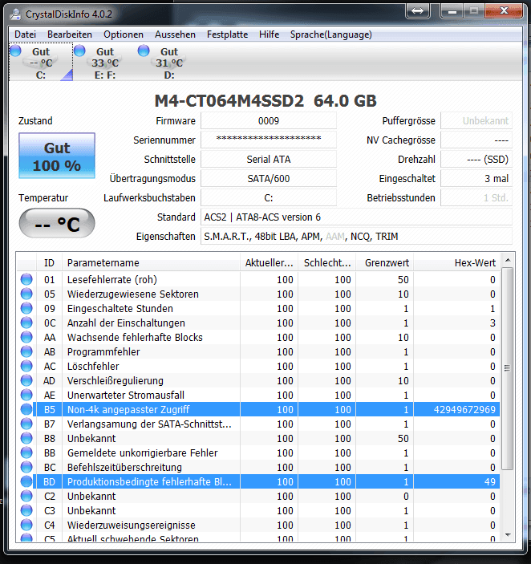Screen dimensions: 531x564
Task: Click the Hex-Wert value 49 in row BD
Action: 489,481
